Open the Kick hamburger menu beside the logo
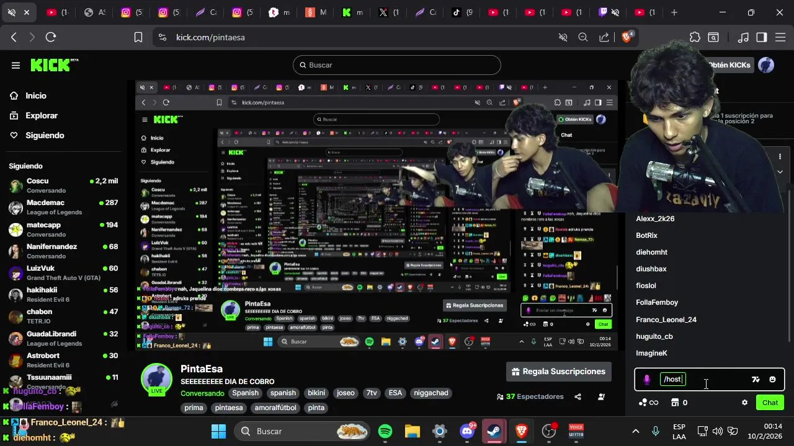Viewport: 794px width, 446px height. [16, 65]
